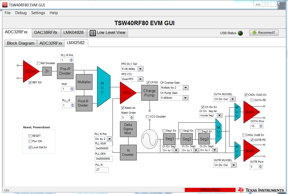Open the Help menu
The image size is (288, 194).
coord(54,13)
